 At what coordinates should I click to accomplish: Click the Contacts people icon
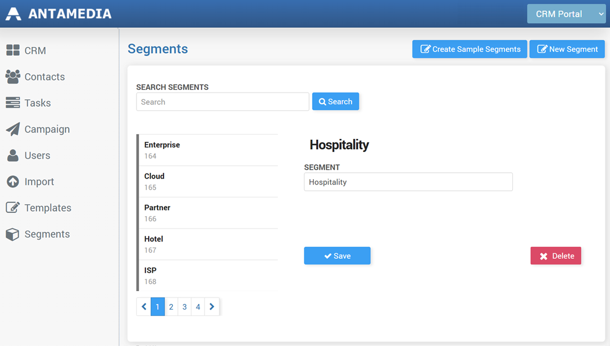pyautogui.click(x=13, y=77)
